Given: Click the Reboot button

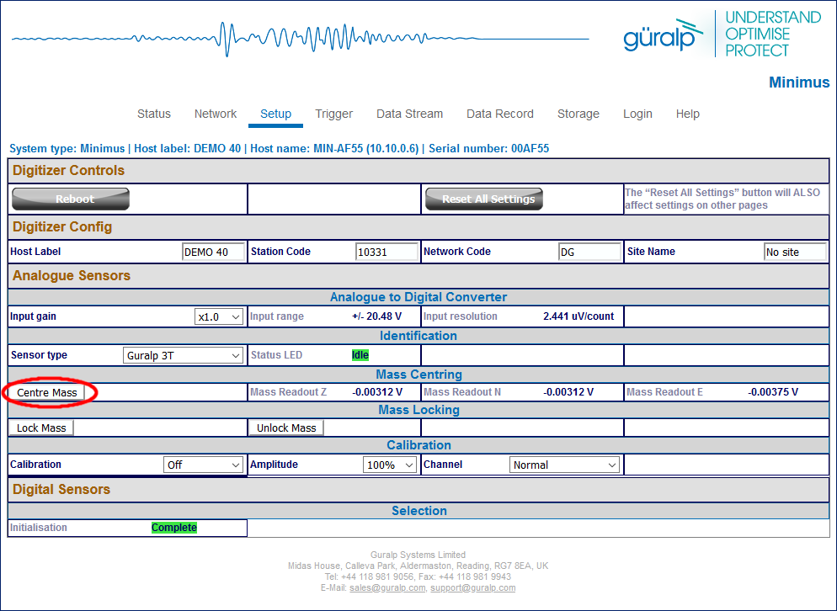Looking at the screenshot, I should [x=71, y=199].
